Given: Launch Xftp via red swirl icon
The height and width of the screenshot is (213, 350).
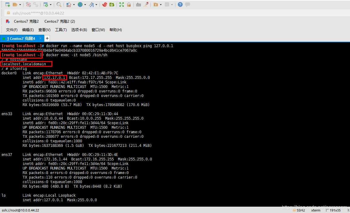Looking at the screenshot, I should pyautogui.click(x=104, y=5).
